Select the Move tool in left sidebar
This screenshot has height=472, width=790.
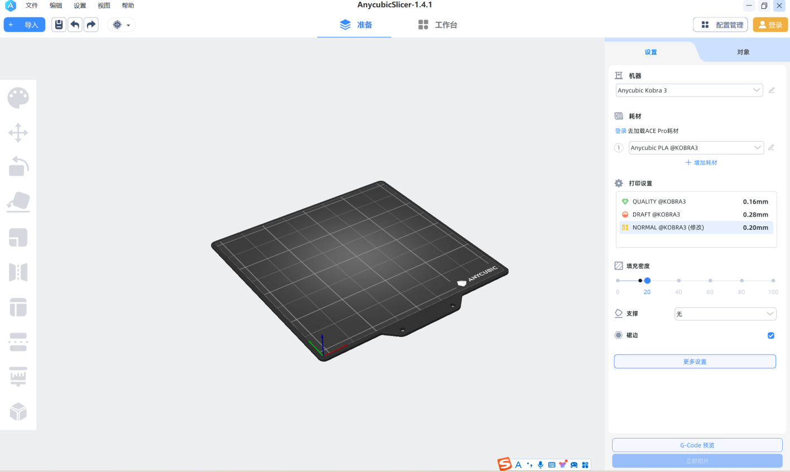point(18,133)
